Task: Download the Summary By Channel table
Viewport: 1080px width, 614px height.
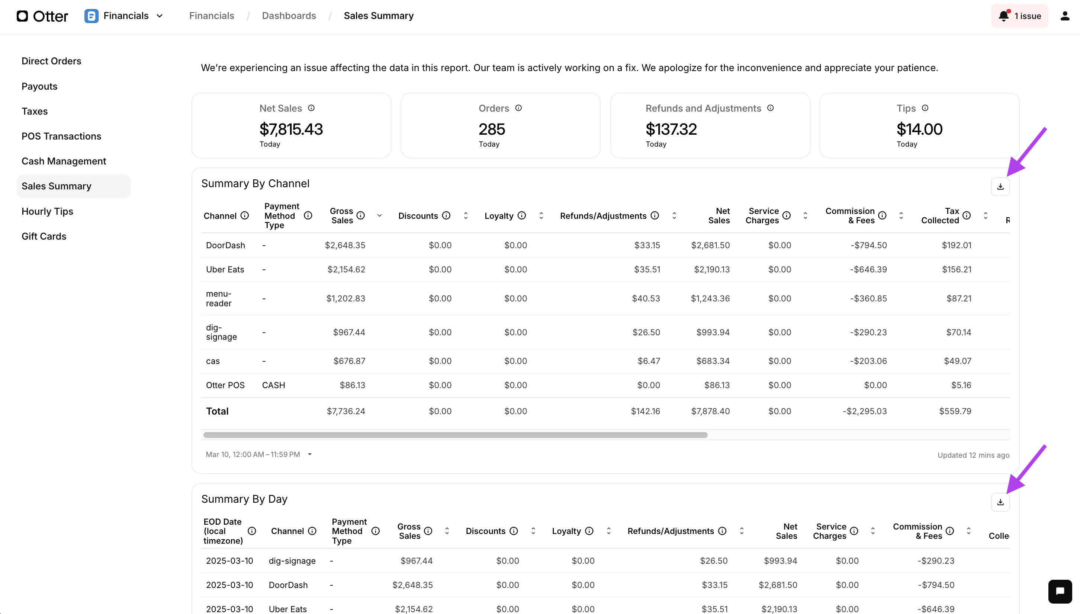Action: 1001,186
